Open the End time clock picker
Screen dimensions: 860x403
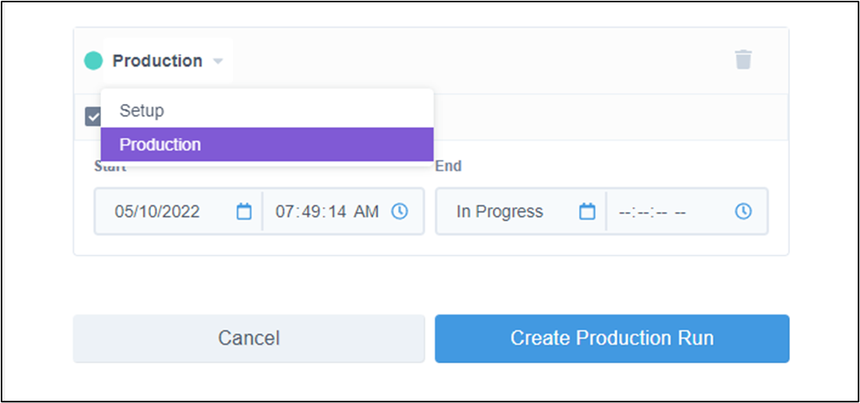click(x=743, y=211)
